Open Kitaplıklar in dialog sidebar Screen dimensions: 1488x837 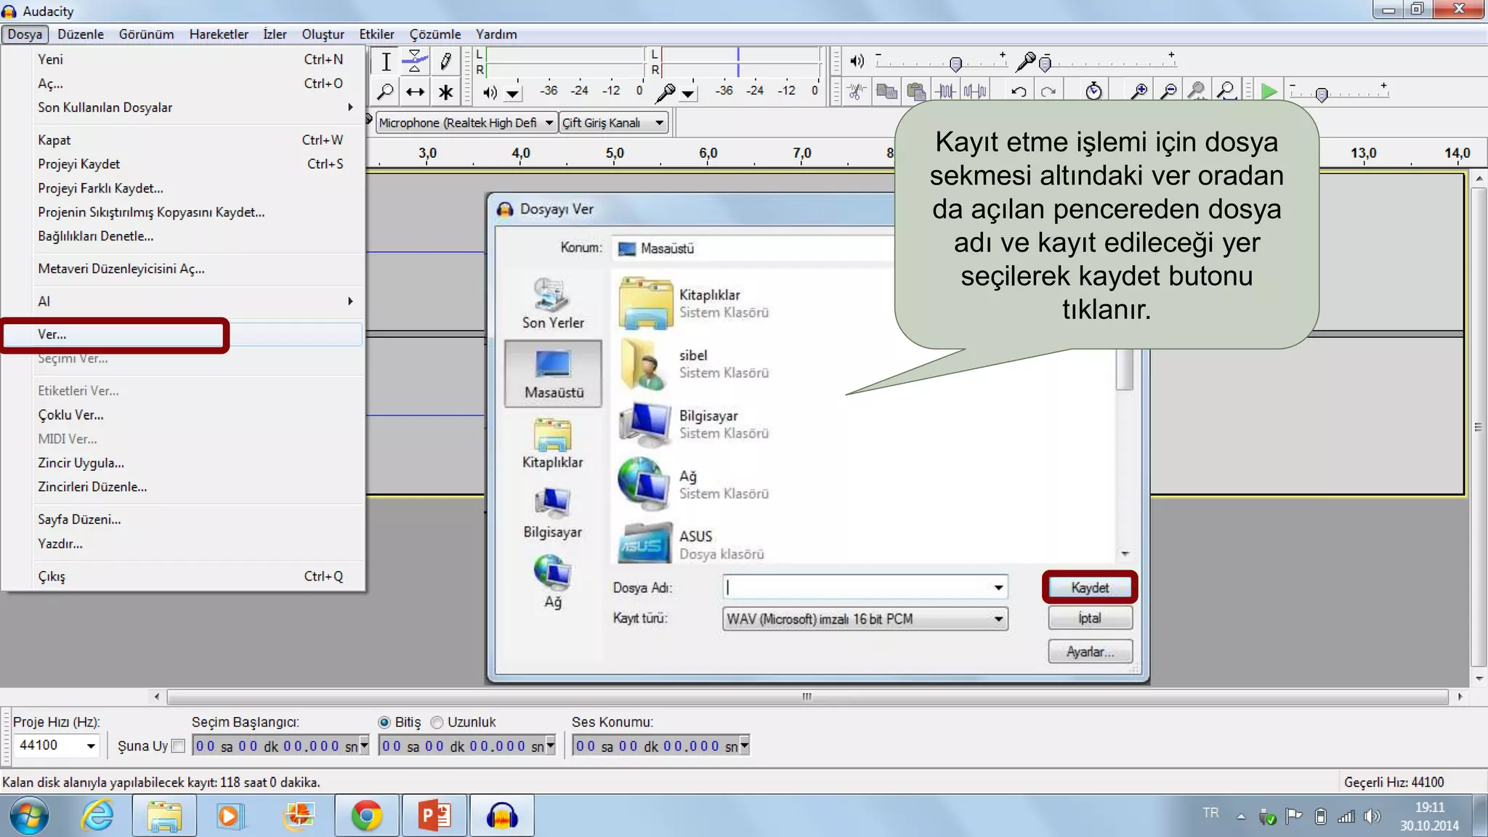click(x=553, y=443)
